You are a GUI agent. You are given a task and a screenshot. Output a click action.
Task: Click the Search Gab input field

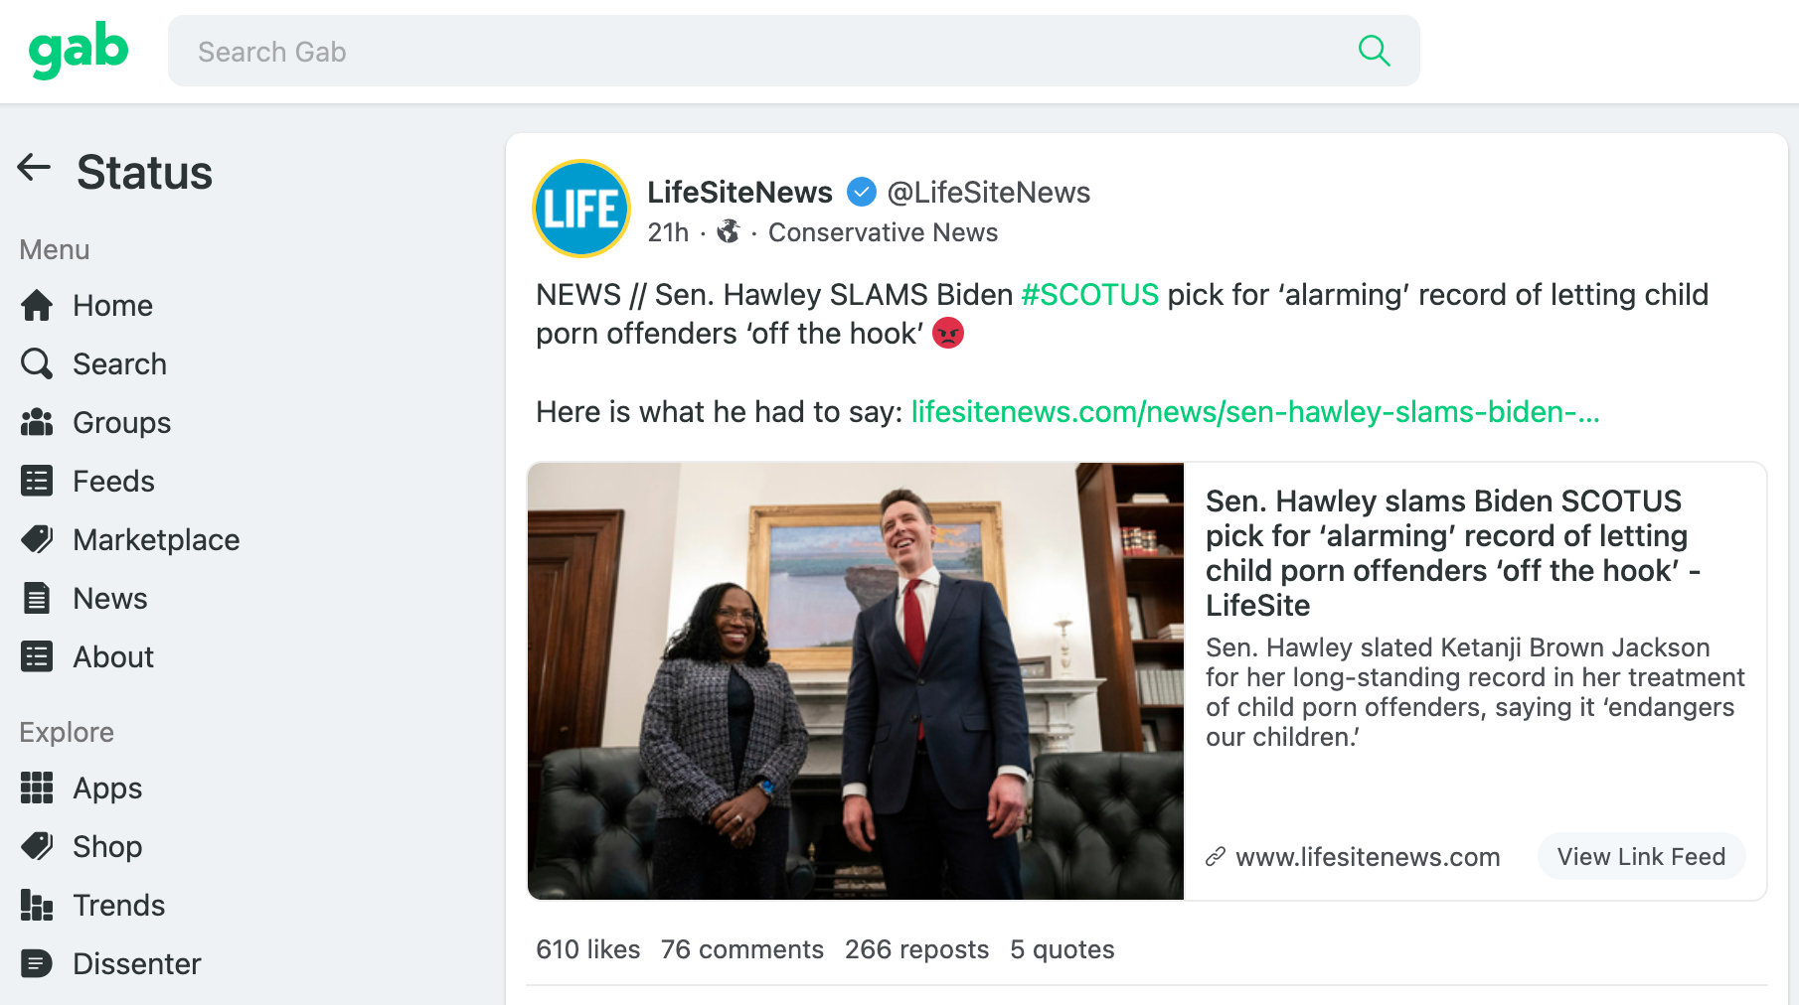[755, 52]
